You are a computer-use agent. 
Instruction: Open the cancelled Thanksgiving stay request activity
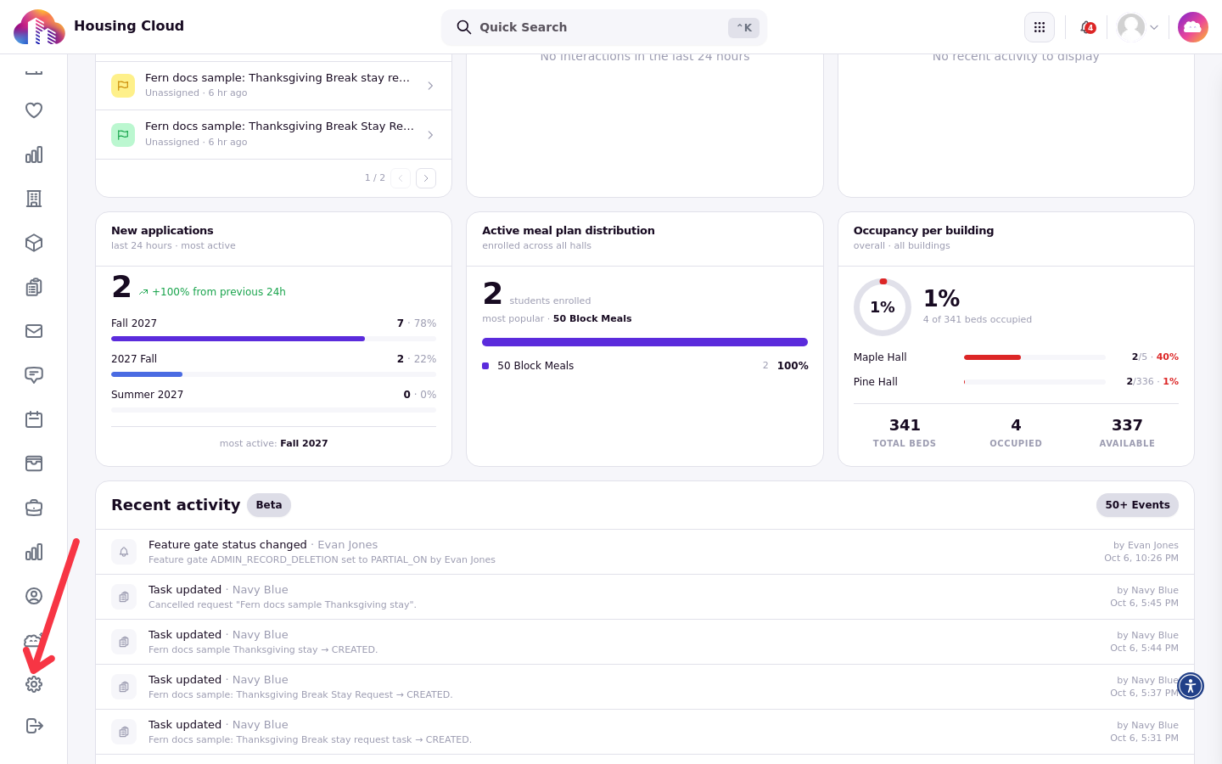tap(645, 597)
